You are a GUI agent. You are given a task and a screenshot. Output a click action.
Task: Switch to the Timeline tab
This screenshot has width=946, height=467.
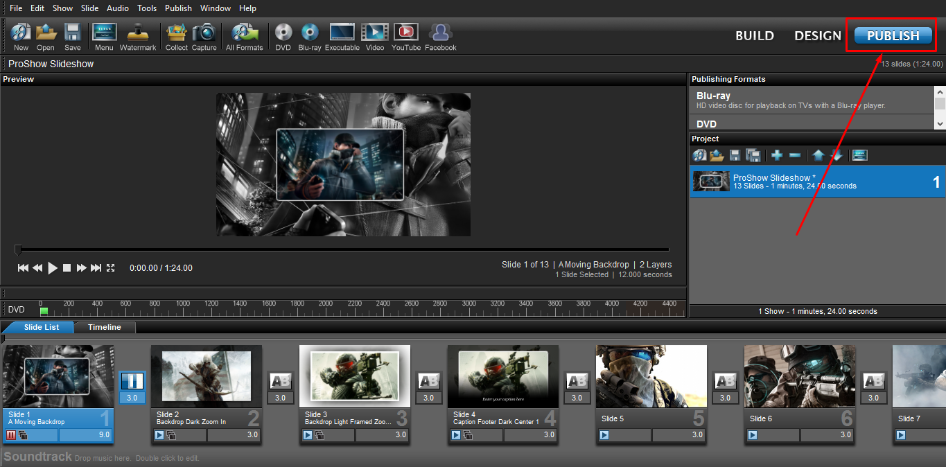[x=105, y=327]
